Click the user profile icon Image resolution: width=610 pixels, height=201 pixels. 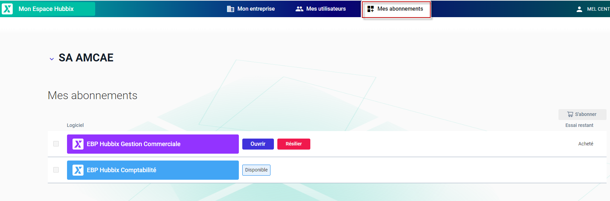[579, 9]
